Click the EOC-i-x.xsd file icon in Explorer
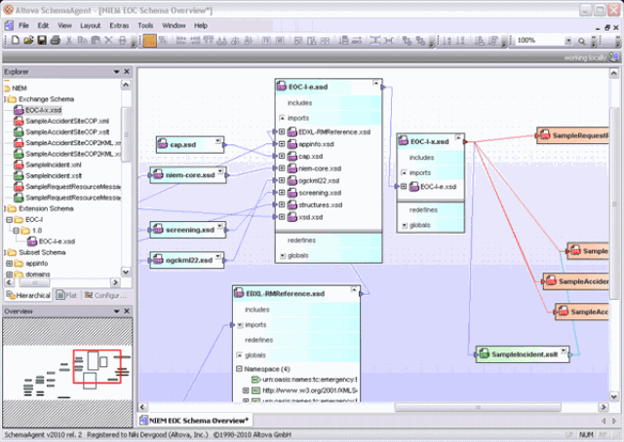This screenshot has height=442, width=624. [19, 110]
